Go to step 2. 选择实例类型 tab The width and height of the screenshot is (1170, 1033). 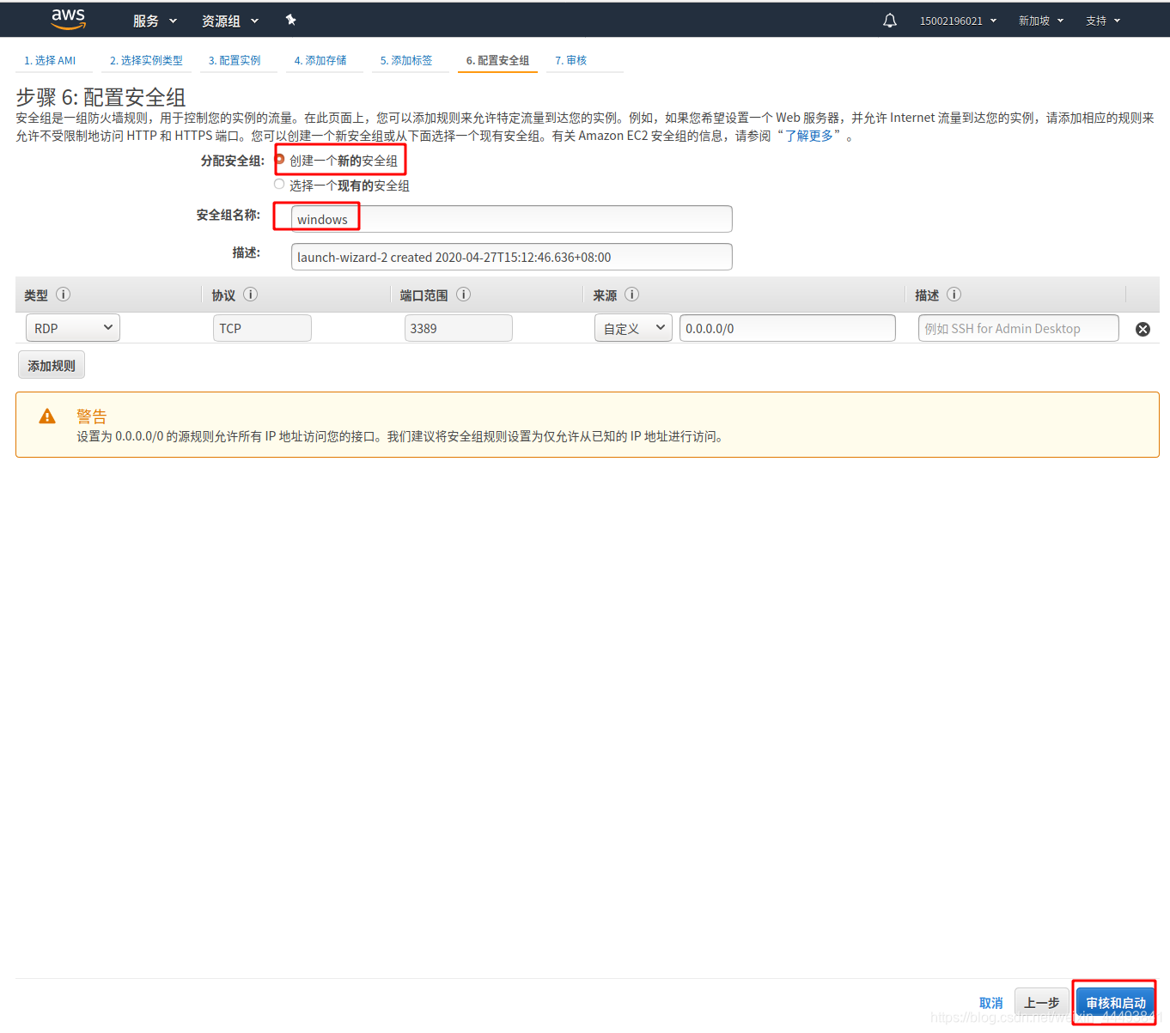(146, 61)
